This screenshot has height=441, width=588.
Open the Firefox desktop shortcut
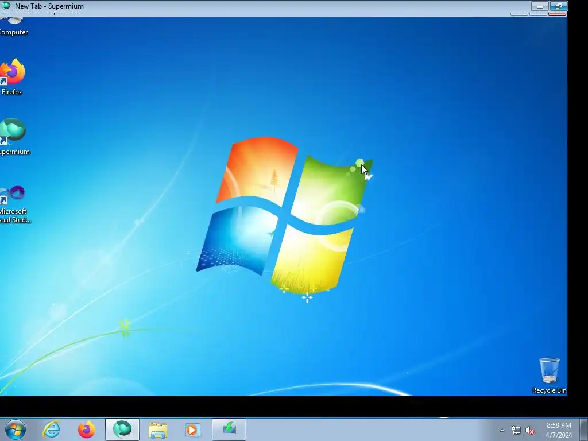pos(12,77)
